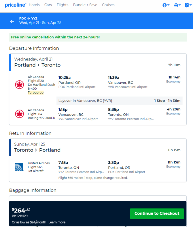Open the help question mark icon
The height and width of the screenshot is (227, 193).
186,5
